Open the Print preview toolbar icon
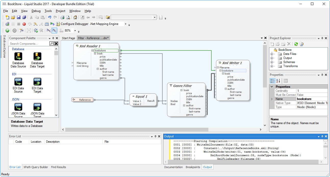 pyautogui.click(x=68, y=17)
